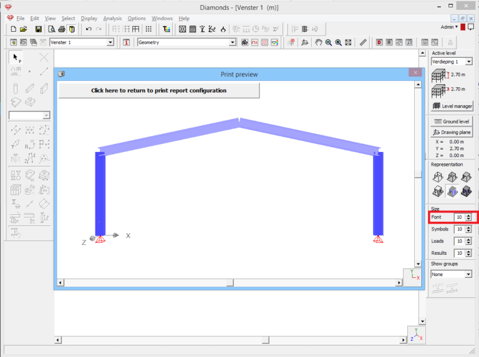Click the red color square beside Admin
This screenshot has height=357, width=479.
point(463,27)
